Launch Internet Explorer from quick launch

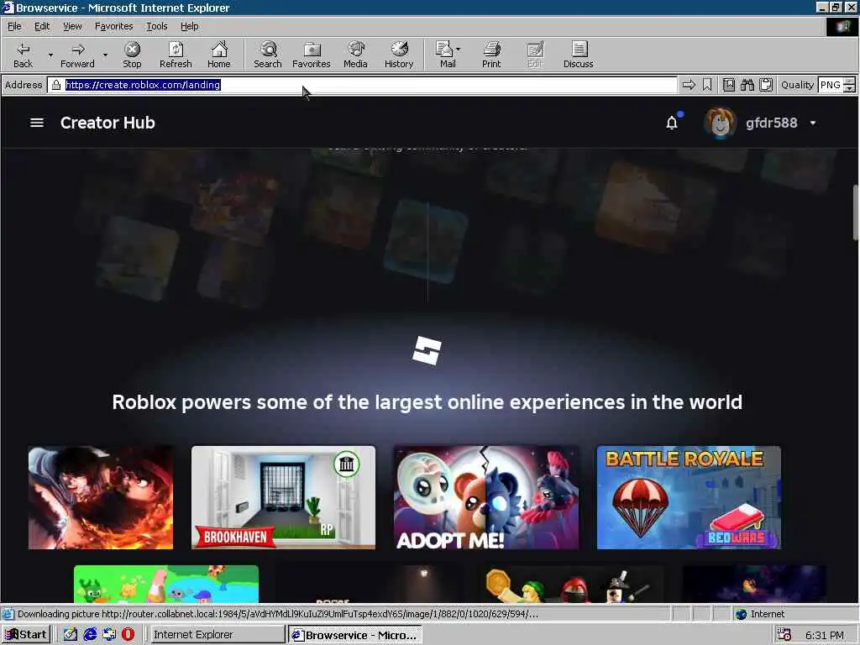[x=90, y=635]
